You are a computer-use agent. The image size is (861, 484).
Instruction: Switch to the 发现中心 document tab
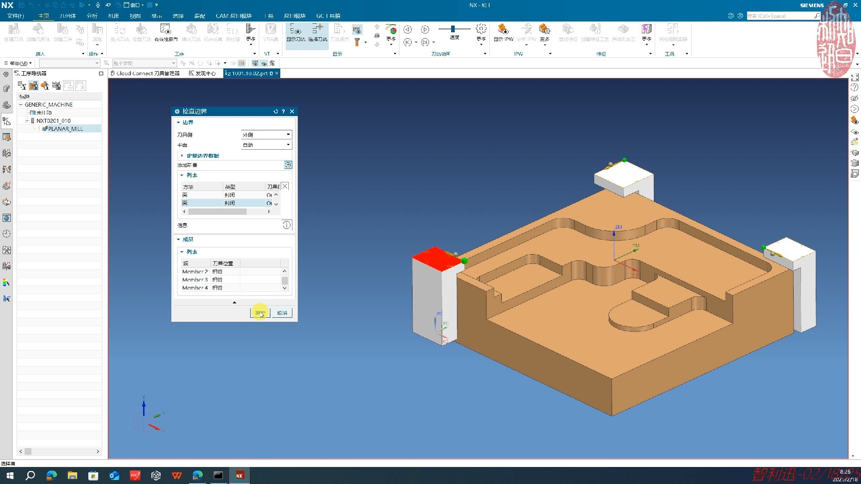(x=202, y=73)
